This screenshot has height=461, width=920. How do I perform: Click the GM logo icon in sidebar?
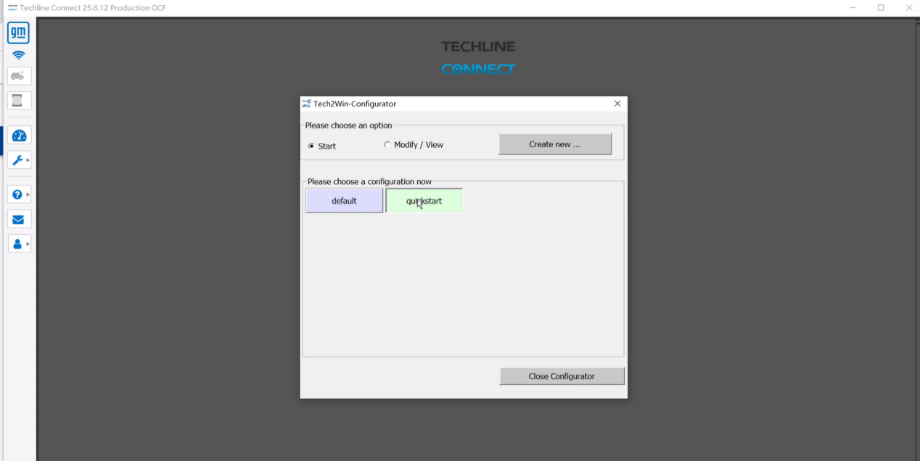coord(18,33)
